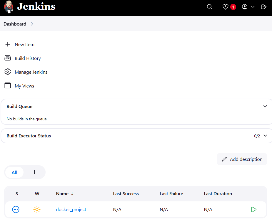Viewport: 272px width, 219px height.
Task: Add a new view tab
Action: pos(34,172)
